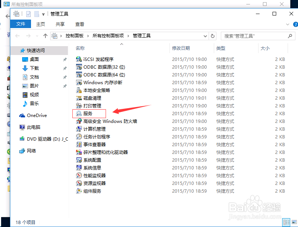Click the 名称 column sort arrow
298x227 pixels.
[x=122, y=44]
